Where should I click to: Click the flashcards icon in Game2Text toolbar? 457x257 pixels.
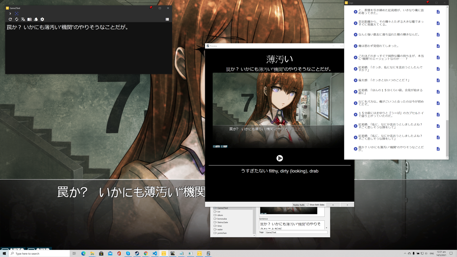[x=36, y=19]
